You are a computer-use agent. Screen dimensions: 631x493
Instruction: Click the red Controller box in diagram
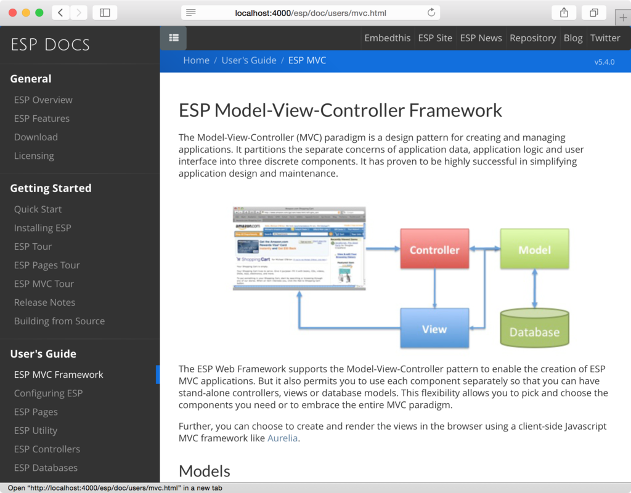coord(434,249)
